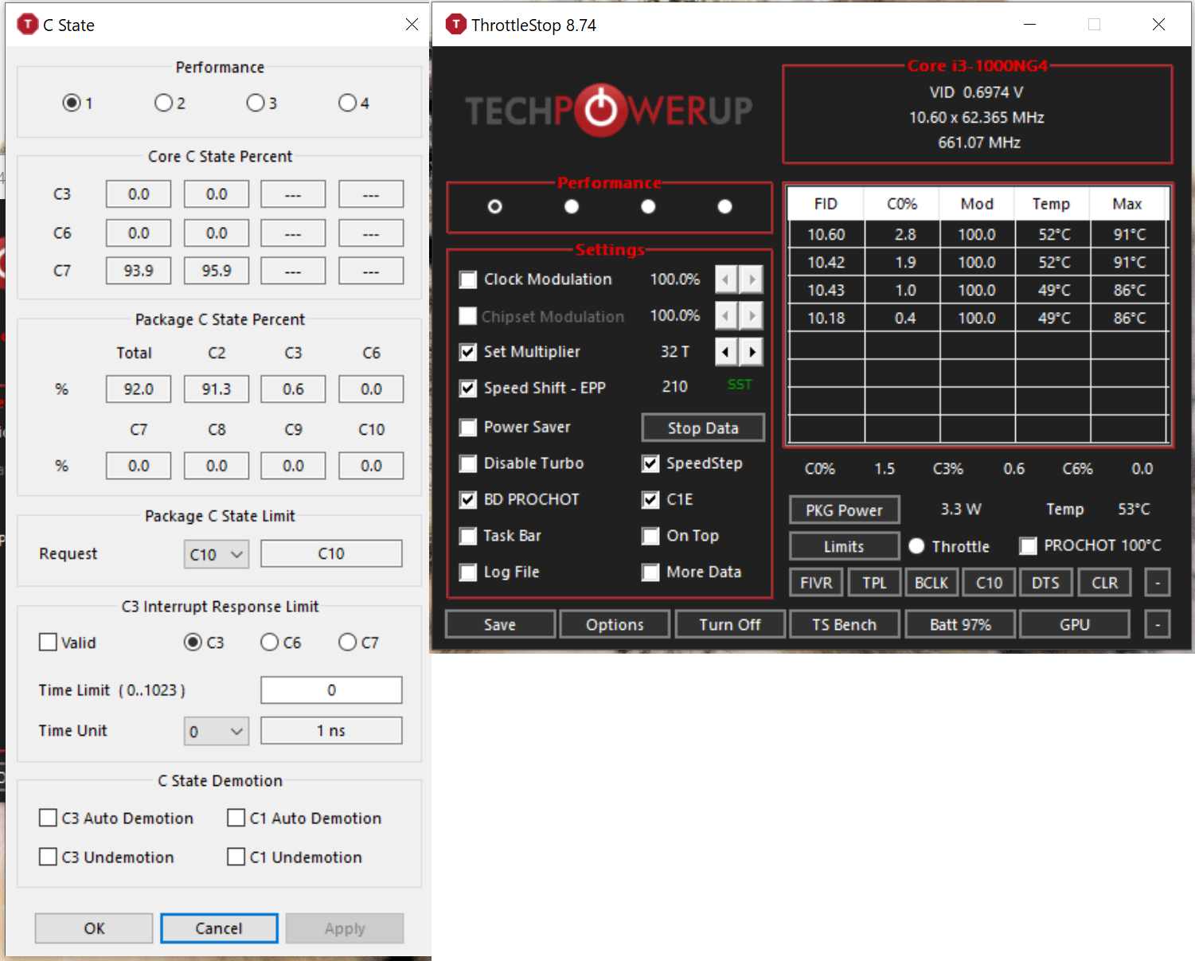
Task: Toggle PROCHOT 100°C checkbox
Action: (x=1029, y=545)
